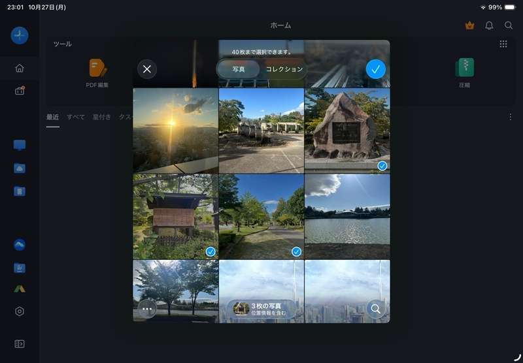The image size is (523, 363).
Task: Switch to the すべて tab
Action: coord(76,117)
